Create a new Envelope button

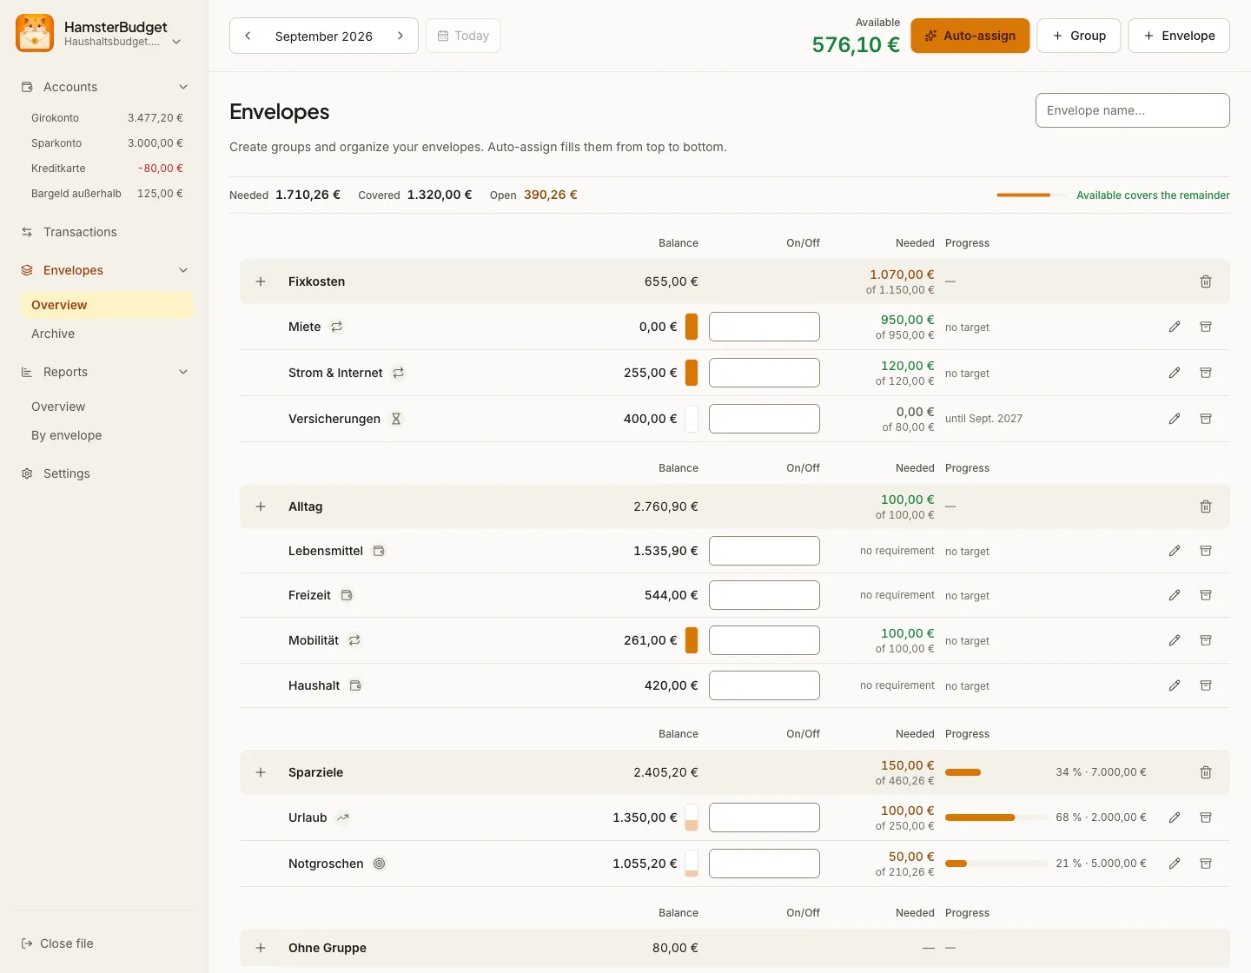[1179, 36]
